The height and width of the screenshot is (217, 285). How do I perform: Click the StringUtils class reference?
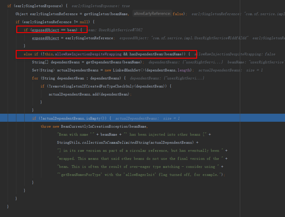(x=69, y=143)
